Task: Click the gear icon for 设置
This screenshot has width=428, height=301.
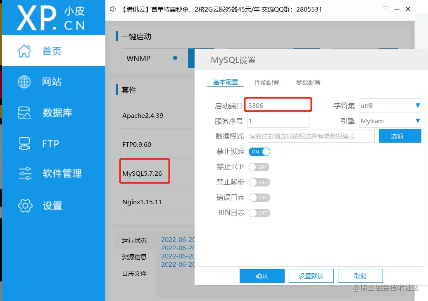Action: point(25,205)
